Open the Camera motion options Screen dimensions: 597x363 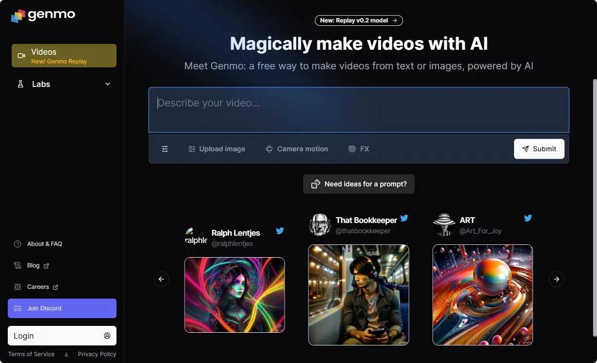(296, 149)
